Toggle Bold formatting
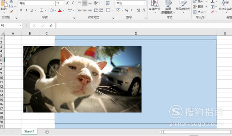 [x=21, y=10]
